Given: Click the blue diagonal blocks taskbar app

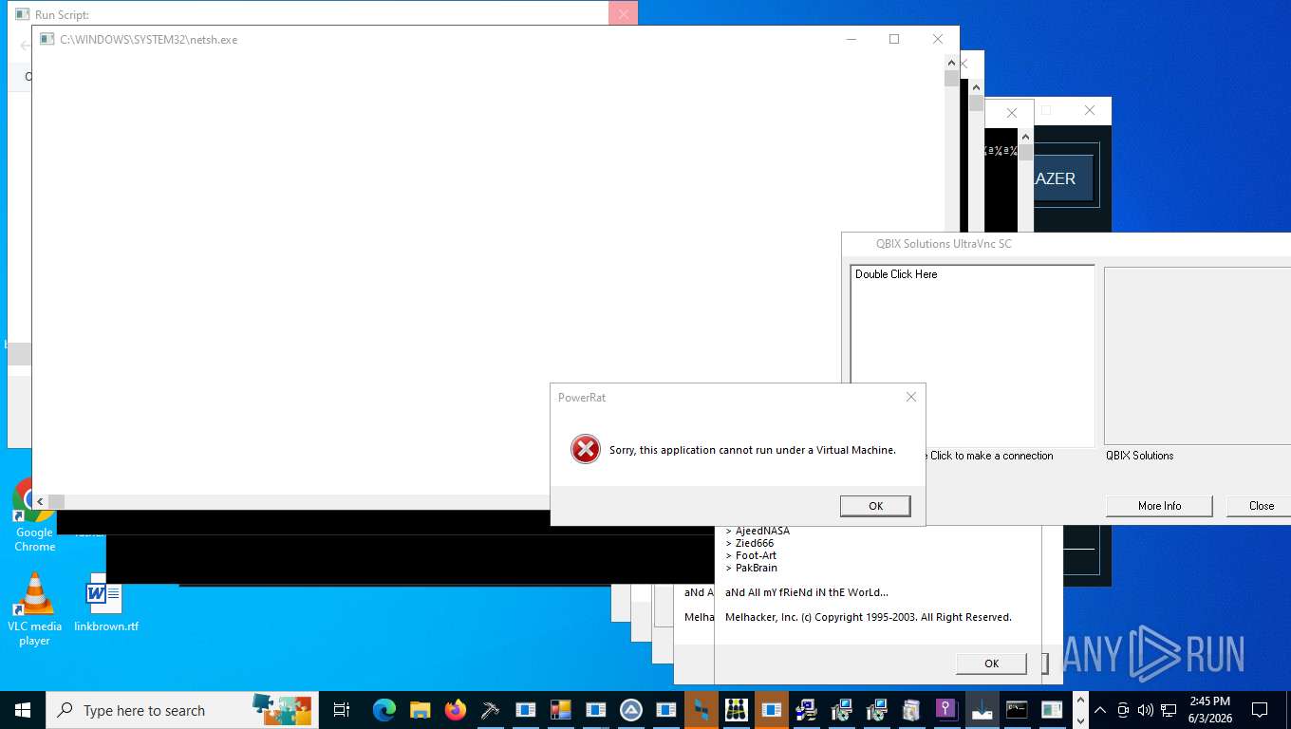Looking at the screenshot, I should (702, 710).
